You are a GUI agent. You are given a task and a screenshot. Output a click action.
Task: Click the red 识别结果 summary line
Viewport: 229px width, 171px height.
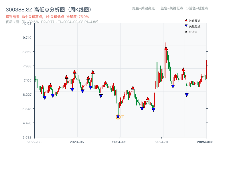[x=47, y=17]
